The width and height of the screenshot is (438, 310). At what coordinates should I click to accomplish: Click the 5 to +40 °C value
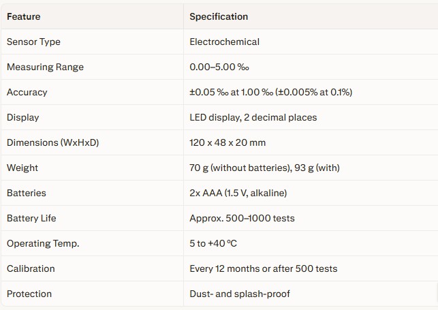[x=213, y=243]
